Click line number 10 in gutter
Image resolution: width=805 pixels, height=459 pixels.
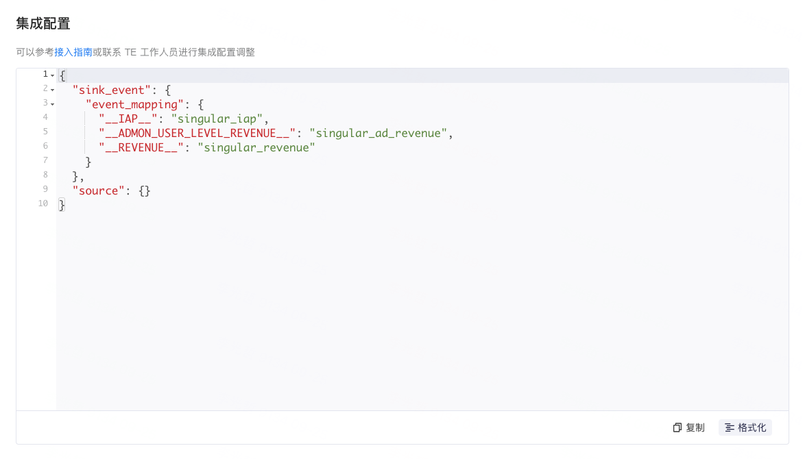(x=43, y=203)
